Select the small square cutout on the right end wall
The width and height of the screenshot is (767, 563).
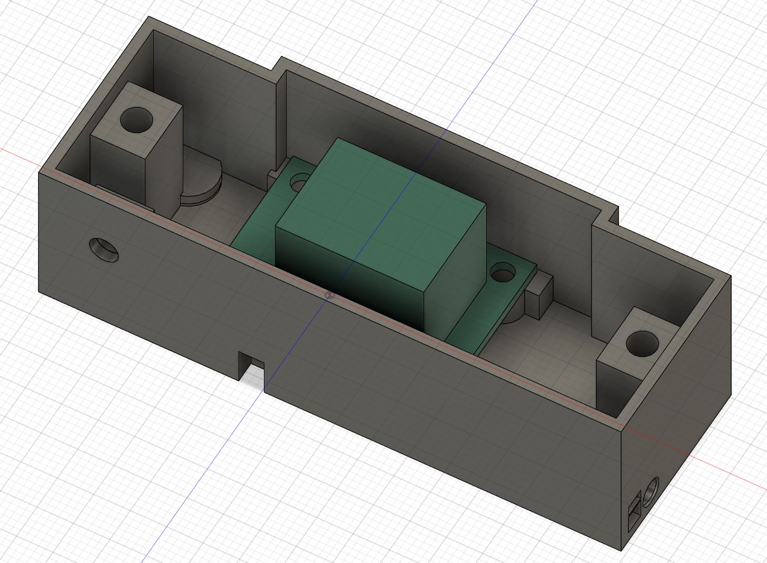pyautogui.click(x=635, y=512)
